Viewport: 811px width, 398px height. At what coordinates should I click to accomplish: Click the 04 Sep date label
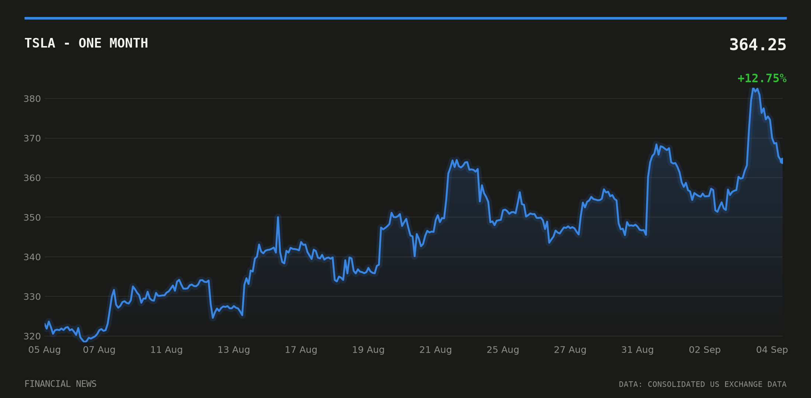pos(772,350)
